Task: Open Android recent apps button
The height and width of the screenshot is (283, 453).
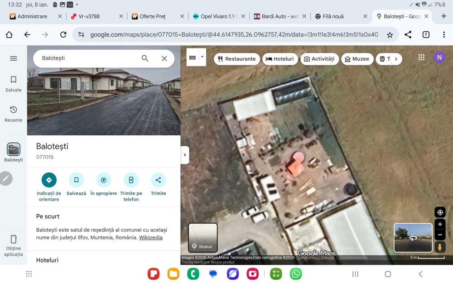Action: pos(355,274)
